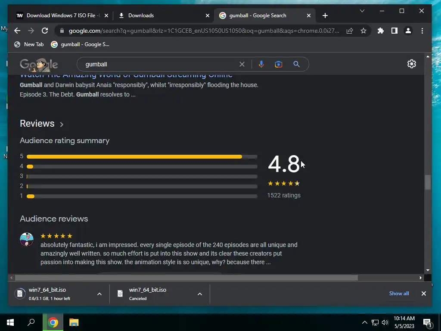Click the horizontal scrollbar thumb
Screen dimensions: 441x331
coord(186,278)
